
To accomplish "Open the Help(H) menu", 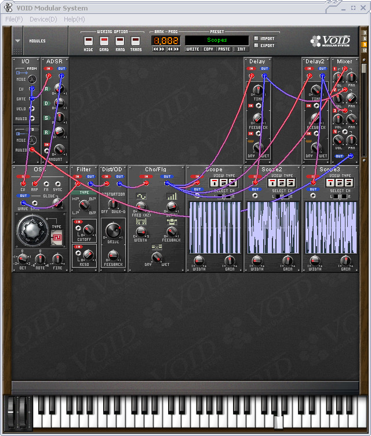I will 74,19.
